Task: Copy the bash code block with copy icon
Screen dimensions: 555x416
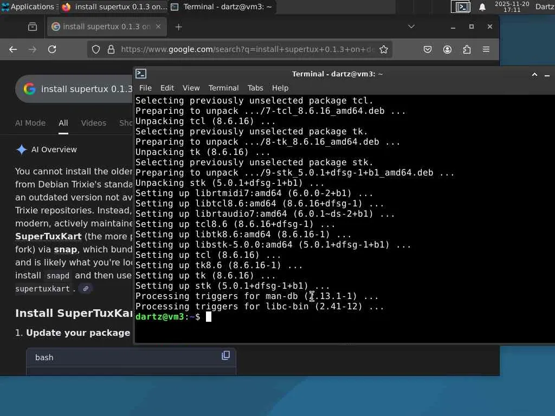Action: point(225,355)
